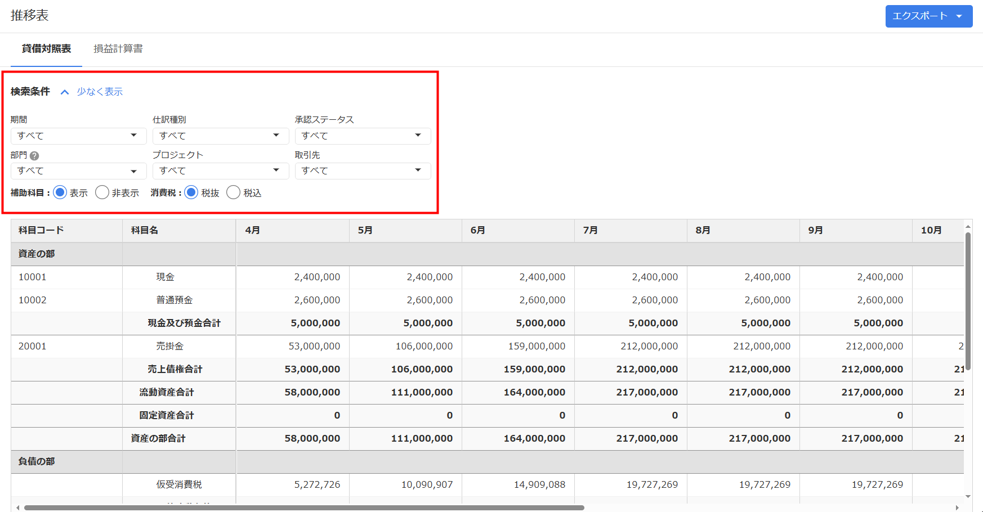Screen dimensions: 983x512
Task: Click the 6月 column header
Action: pyautogui.click(x=518, y=231)
